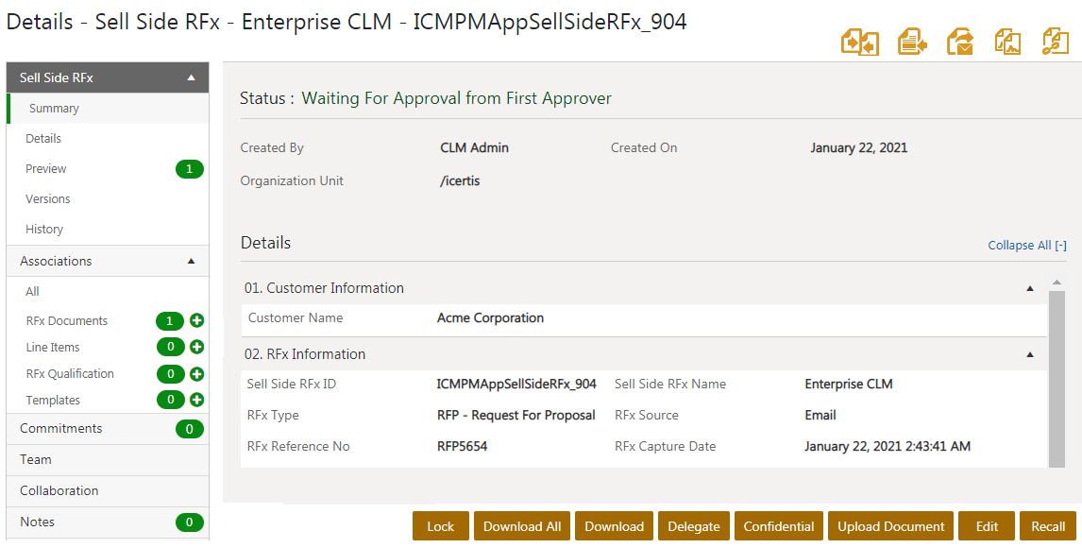The width and height of the screenshot is (1082, 548).
Task: Click the details panel vertical scrollbar
Action: [x=1057, y=378]
